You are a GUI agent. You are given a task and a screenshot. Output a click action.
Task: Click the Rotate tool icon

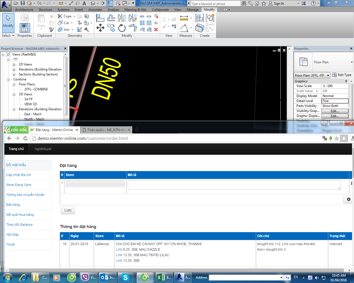(122, 28)
